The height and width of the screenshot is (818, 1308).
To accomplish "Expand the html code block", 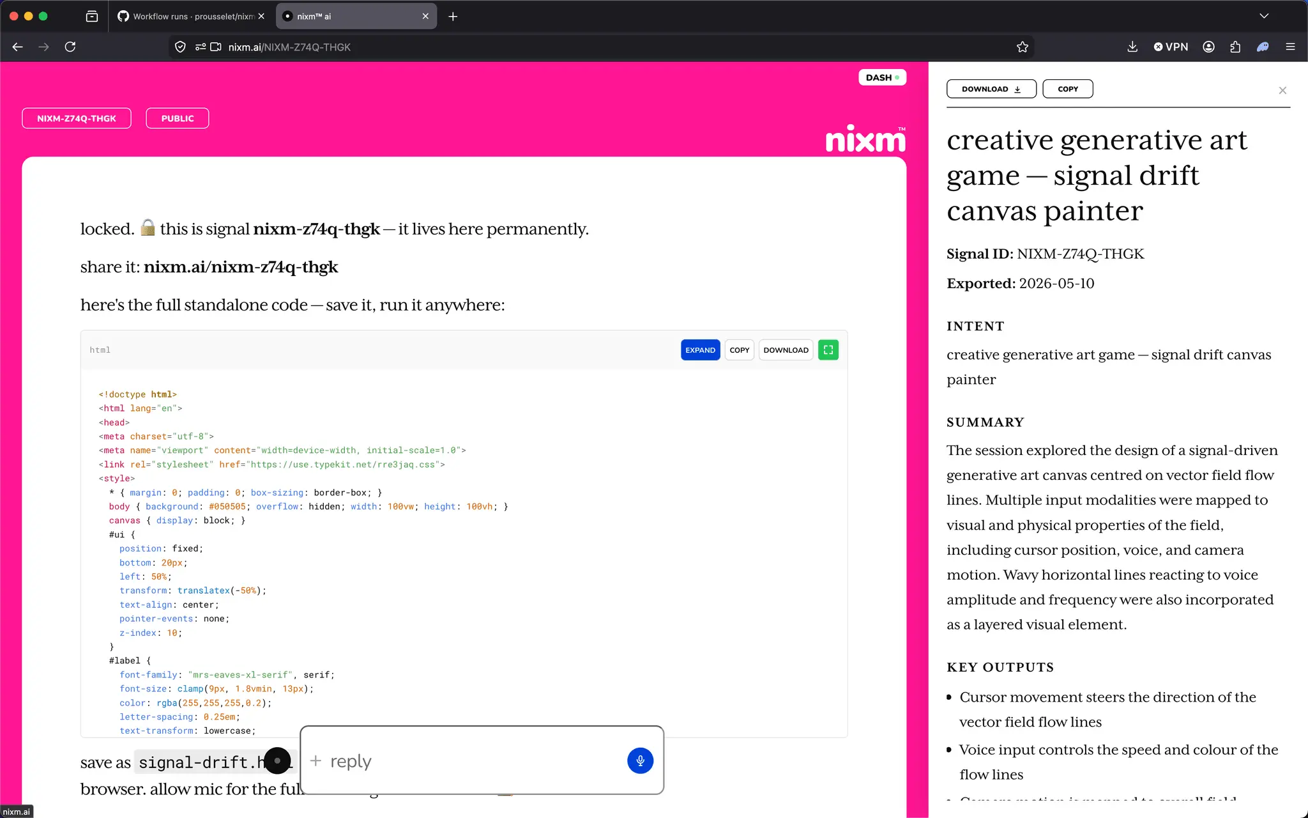I will coord(700,350).
